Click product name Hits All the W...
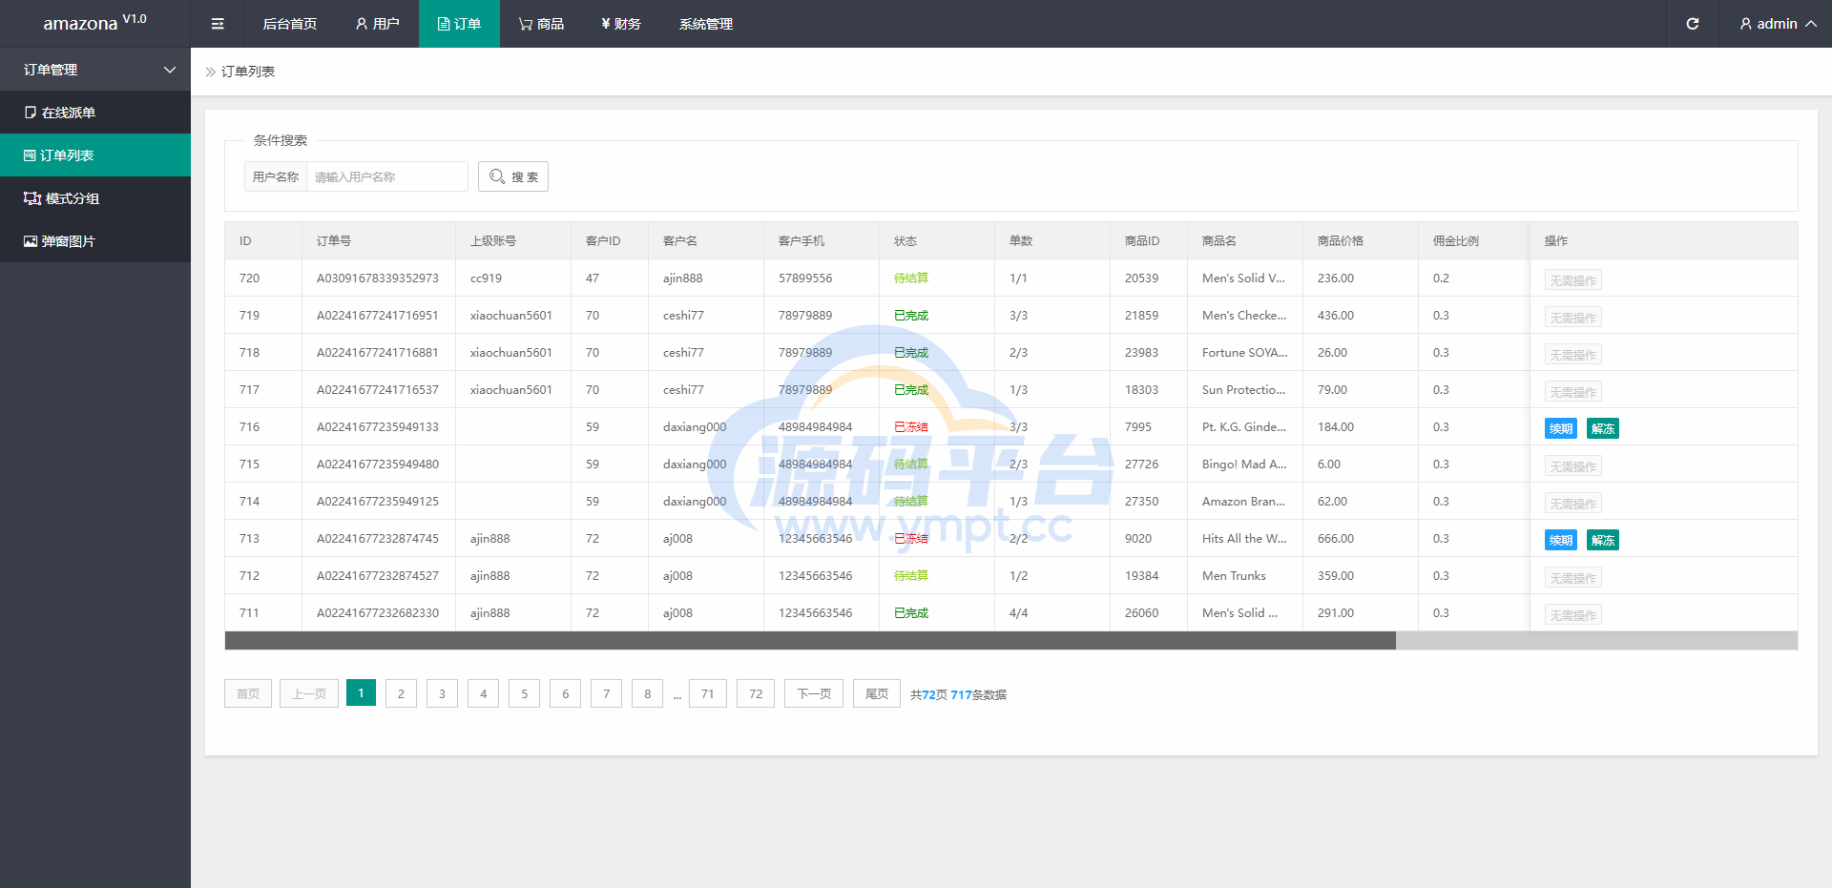 pos(1244,539)
